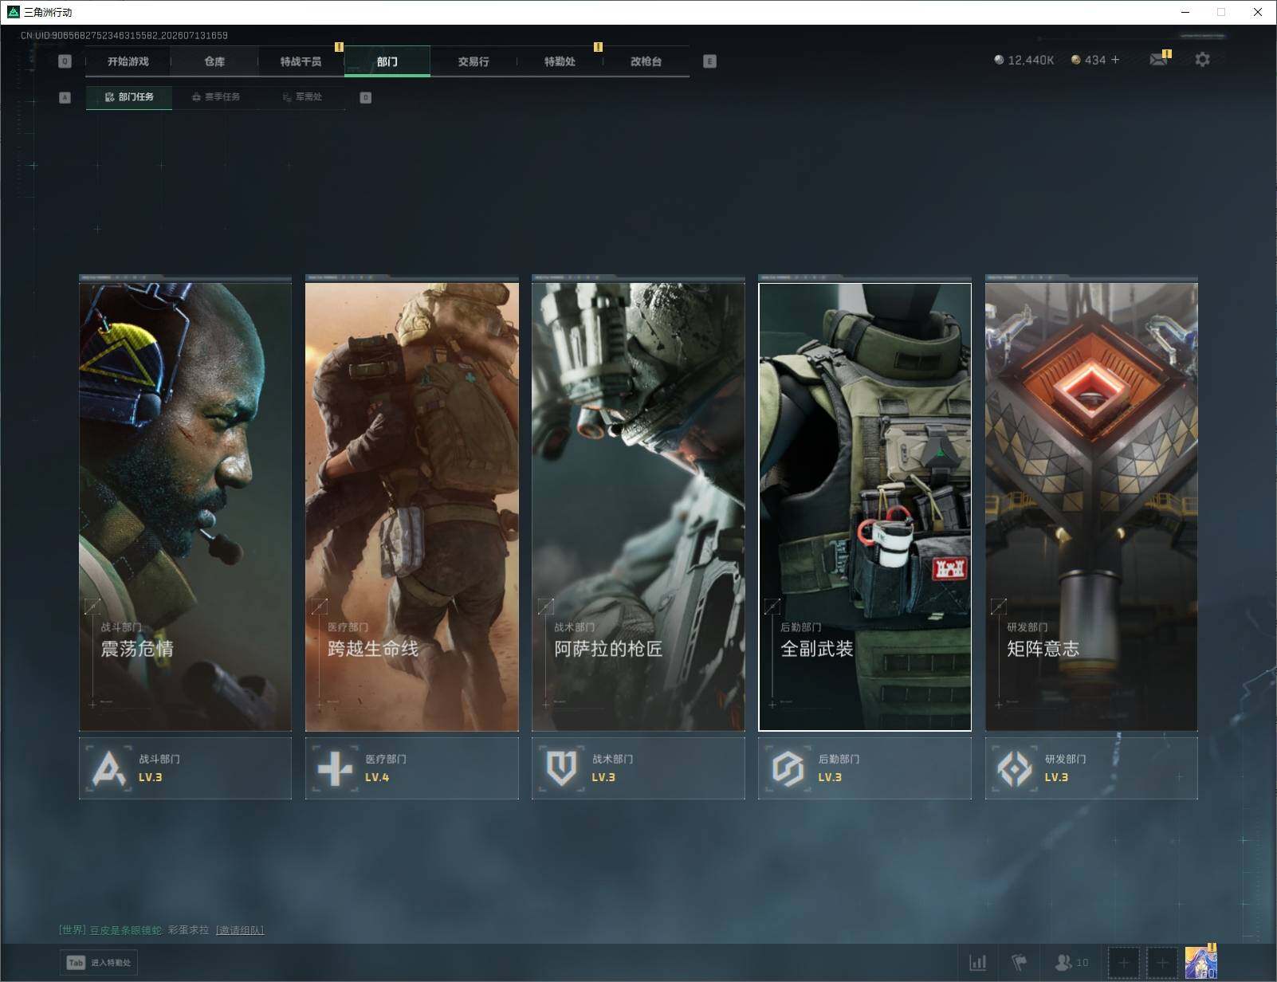Click the small icon above 医疗部门 title
Viewport: 1277px width, 982px height.
click(320, 607)
